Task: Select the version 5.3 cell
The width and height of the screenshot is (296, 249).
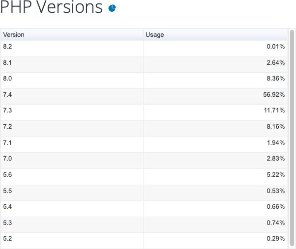Action: [x=72, y=225]
